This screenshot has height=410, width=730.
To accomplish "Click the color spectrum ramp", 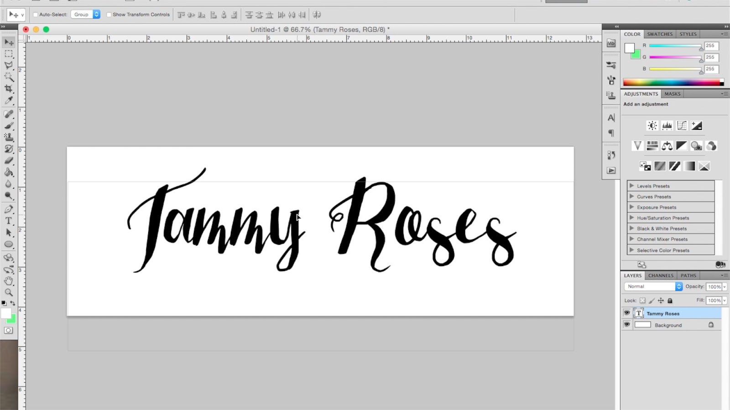I will click(673, 82).
